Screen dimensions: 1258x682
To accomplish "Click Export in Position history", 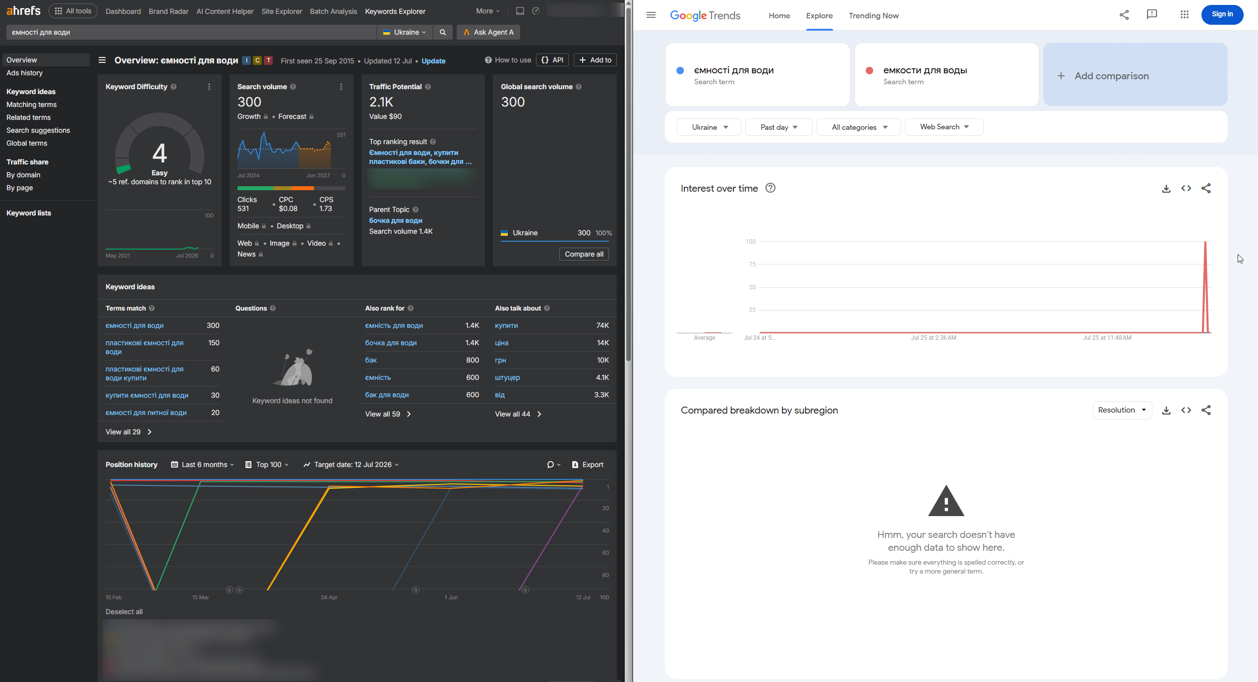I will click(x=588, y=465).
